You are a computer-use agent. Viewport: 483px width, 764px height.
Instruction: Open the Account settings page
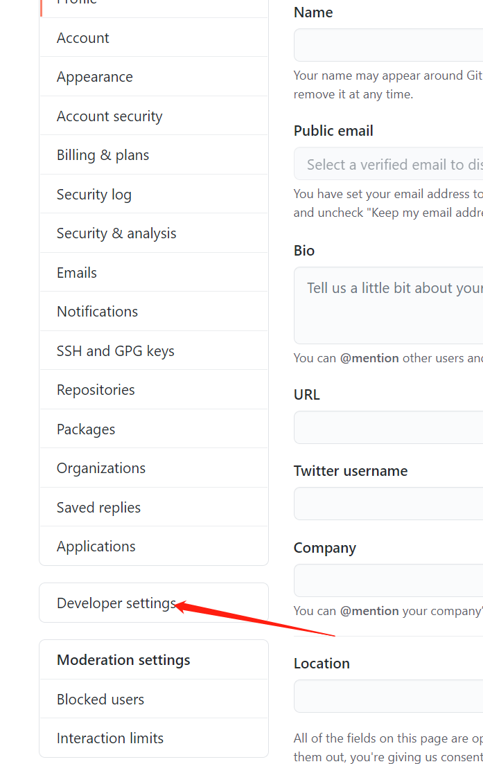pyautogui.click(x=83, y=38)
